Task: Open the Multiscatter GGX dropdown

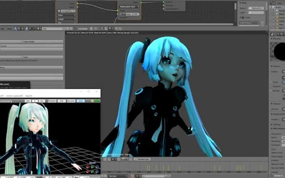Action: coord(129,7)
